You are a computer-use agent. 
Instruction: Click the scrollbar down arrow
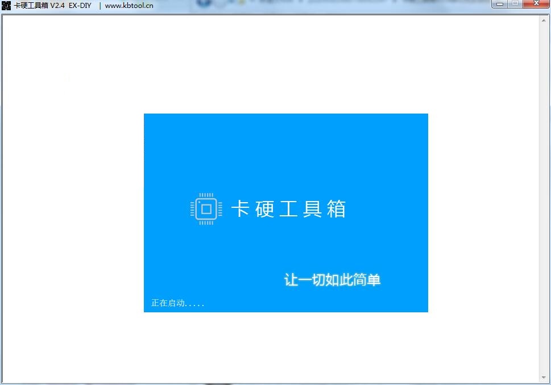(x=544, y=378)
